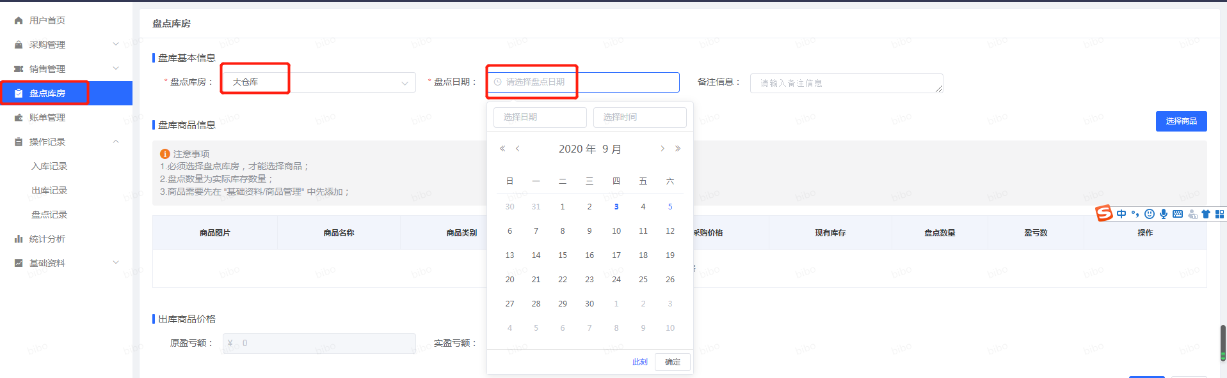Select September 15 in calendar

[562, 255]
